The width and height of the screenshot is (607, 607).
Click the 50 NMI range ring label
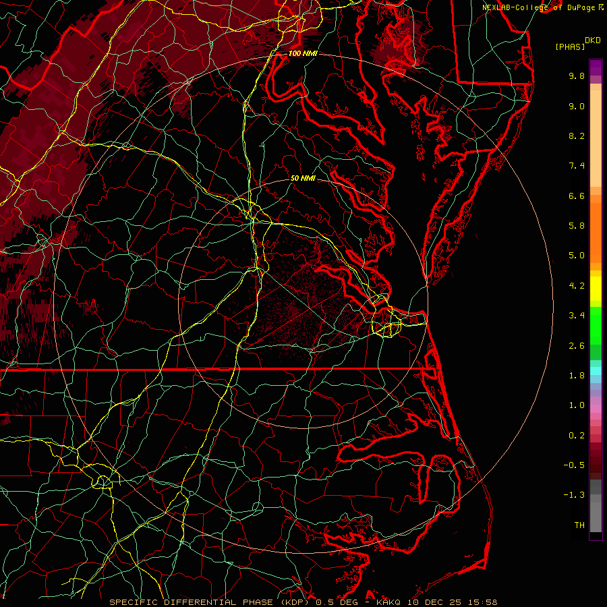coord(303,178)
